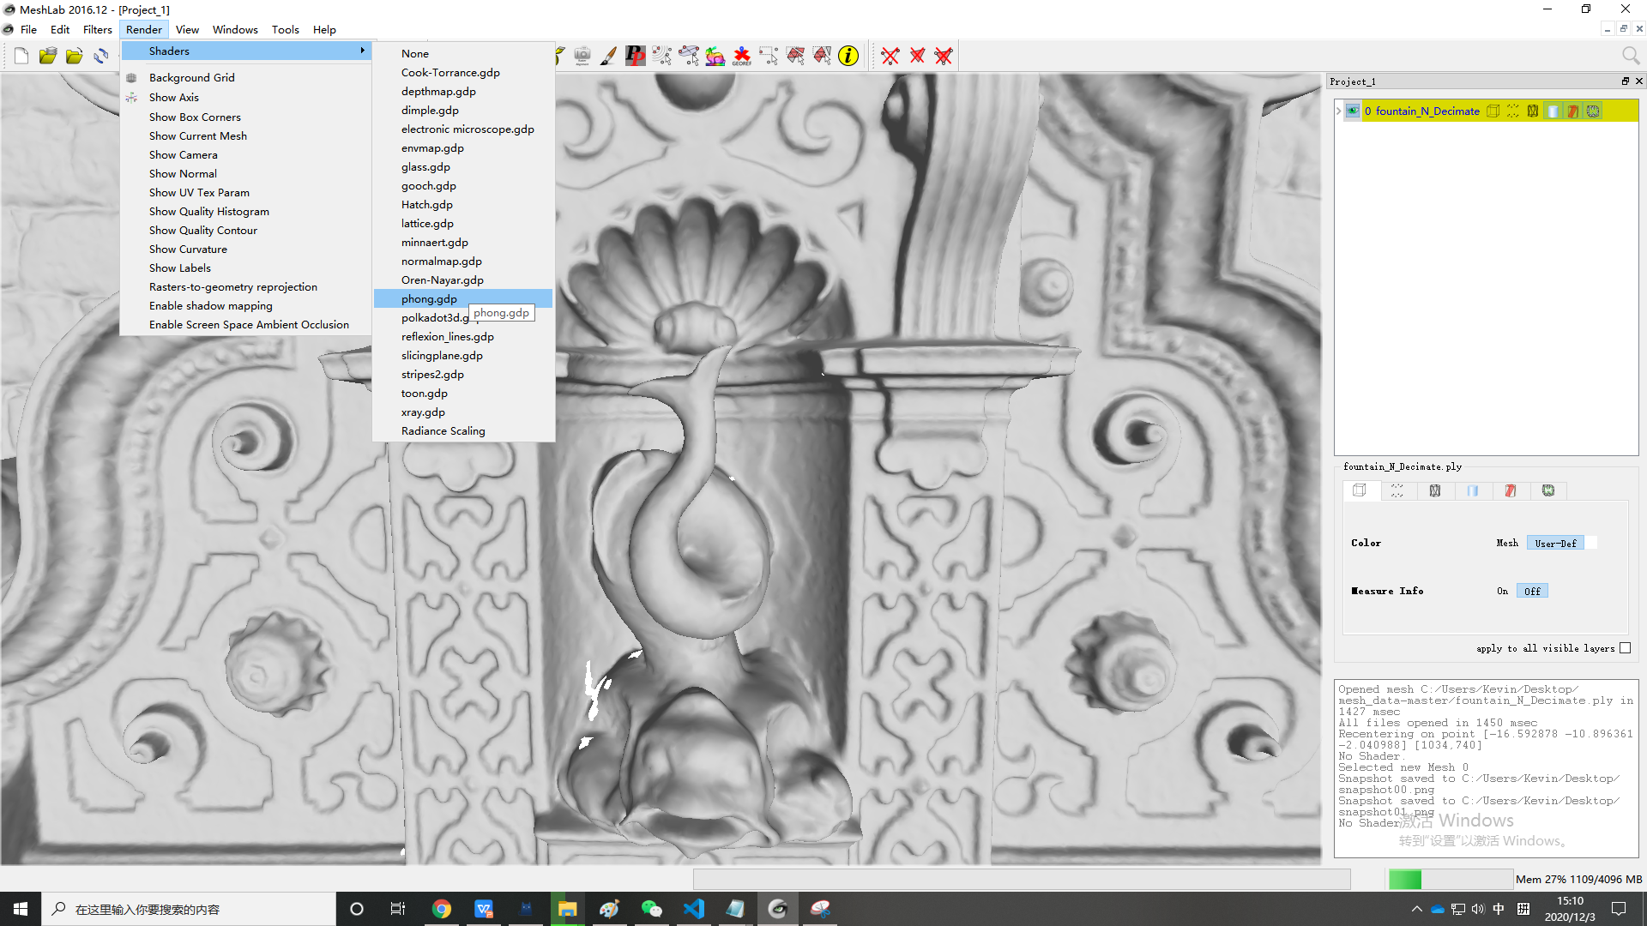The height and width of the screenshot is (926, 1647).
Task: Expand hidden icons in the system tray
Action: tap(1417, 908)
